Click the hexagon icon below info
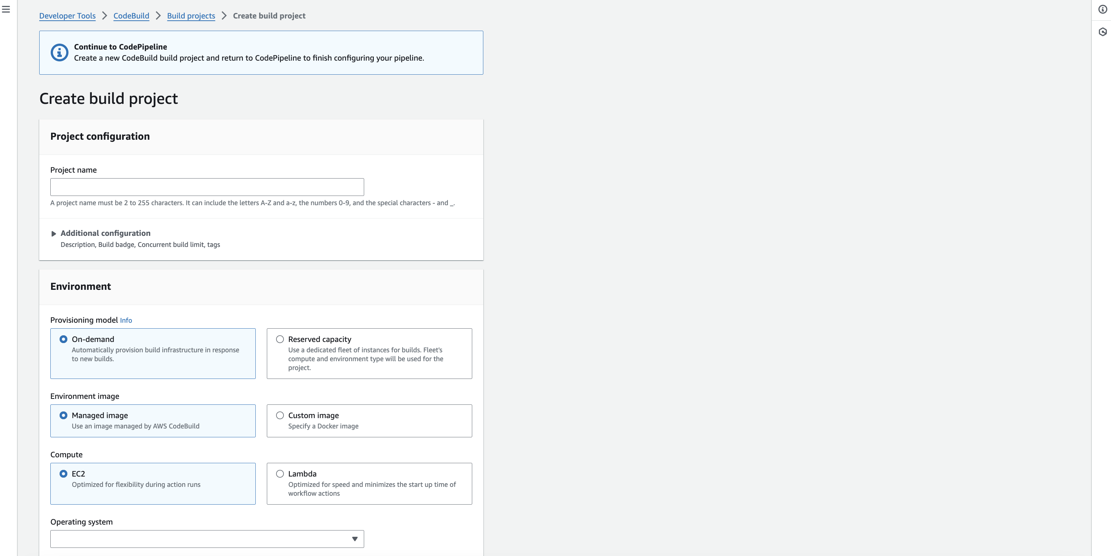Image resolution: width=1111 pixels, height=556 pixels. point(1102,32)
